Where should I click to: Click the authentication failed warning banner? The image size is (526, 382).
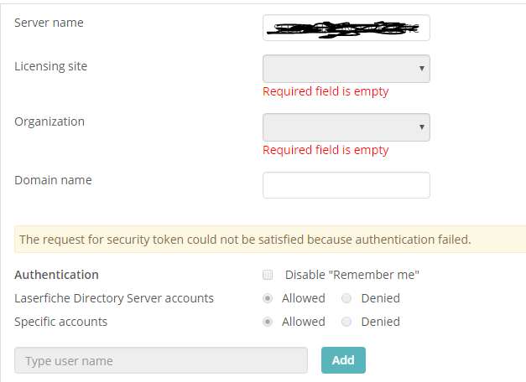click(x=245, y=240)
